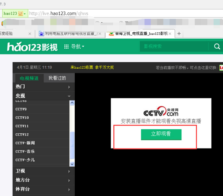
Task: Click the hao123影视 logo
Action: pos(32,46)
